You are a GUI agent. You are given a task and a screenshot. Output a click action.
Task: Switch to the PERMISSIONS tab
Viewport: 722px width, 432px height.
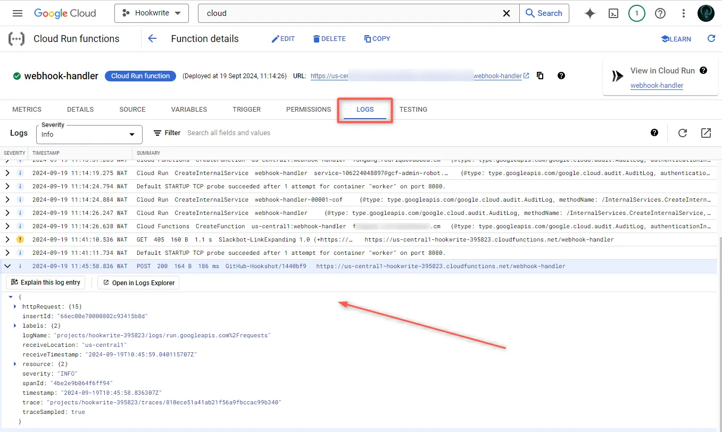(309, 110)
